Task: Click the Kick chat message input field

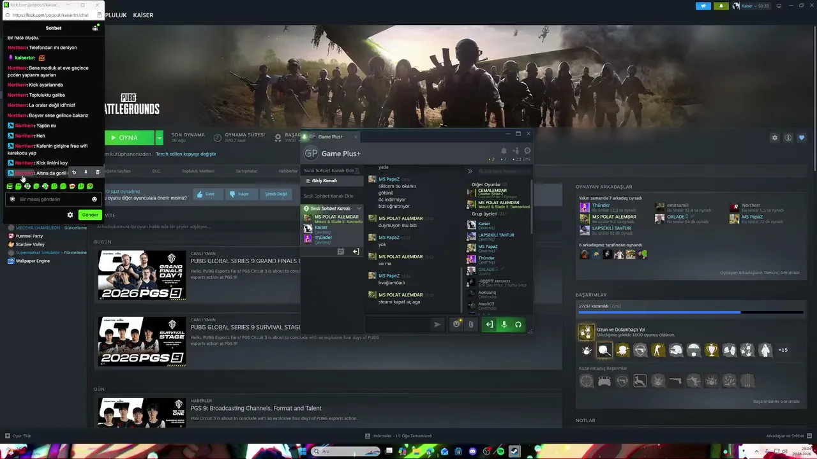Action: [x=54, y=200]
